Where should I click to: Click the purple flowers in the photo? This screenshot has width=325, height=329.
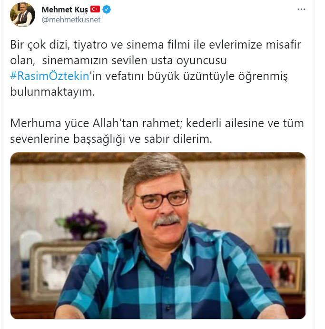(83, 223)
